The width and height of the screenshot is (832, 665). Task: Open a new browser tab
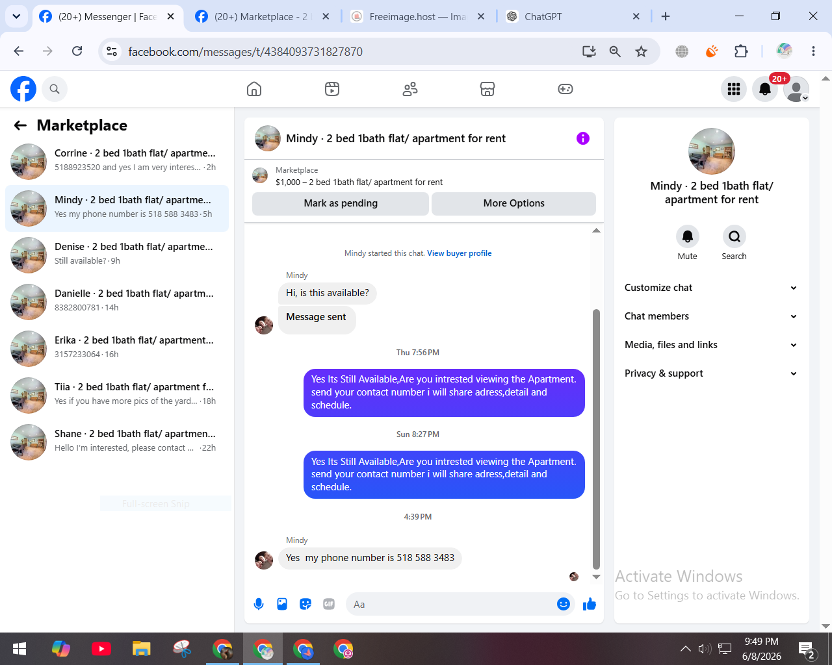pyautogui.click(x=666, y=16)
